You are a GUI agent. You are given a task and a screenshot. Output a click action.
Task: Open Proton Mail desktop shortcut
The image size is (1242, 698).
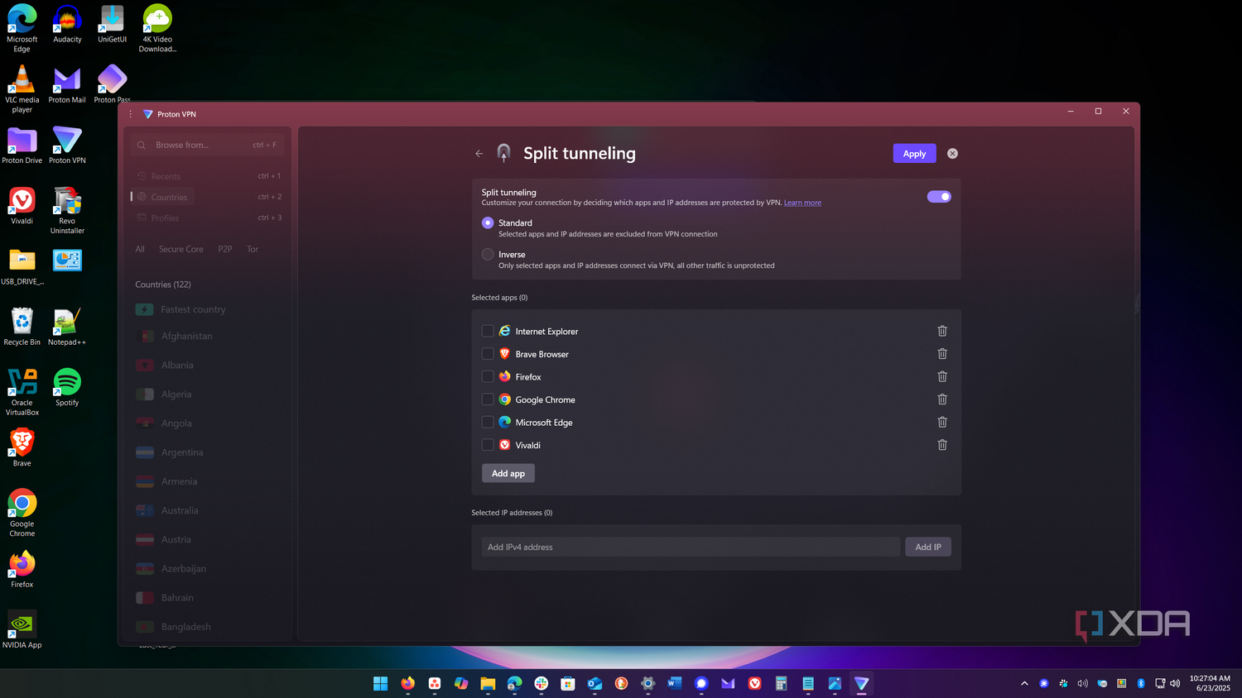click(x=67, y=84)
